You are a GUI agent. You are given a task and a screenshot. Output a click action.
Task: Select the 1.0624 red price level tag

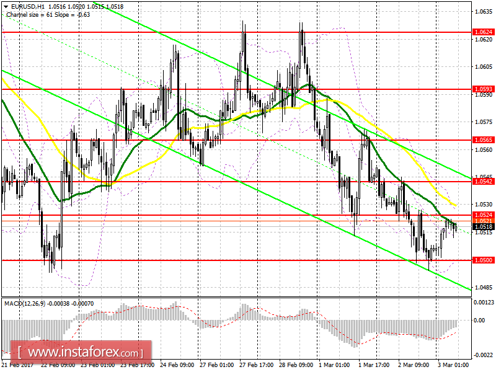point(484,32)
